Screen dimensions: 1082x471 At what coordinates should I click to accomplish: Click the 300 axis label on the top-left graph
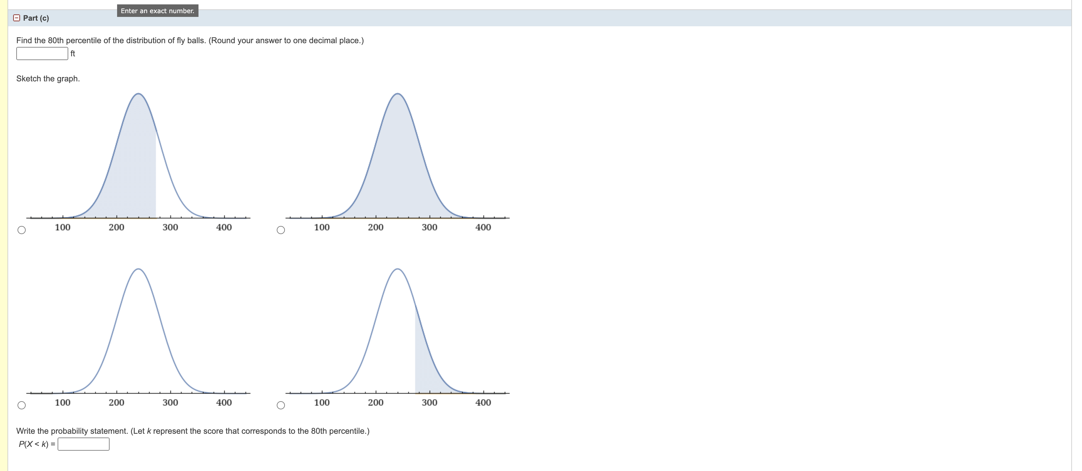(170, 227)
